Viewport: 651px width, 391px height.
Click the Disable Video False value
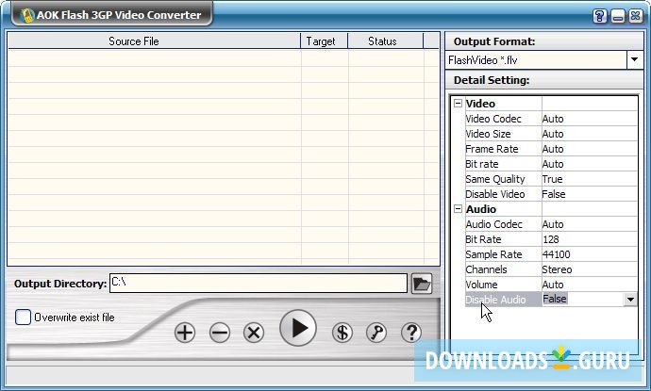tap(554, 194)
